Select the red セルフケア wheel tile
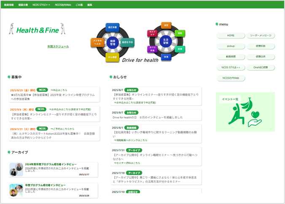 (153, 34)
